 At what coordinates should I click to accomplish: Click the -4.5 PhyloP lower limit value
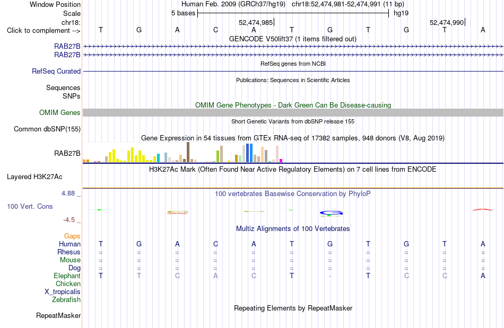(x=69, y=220)
